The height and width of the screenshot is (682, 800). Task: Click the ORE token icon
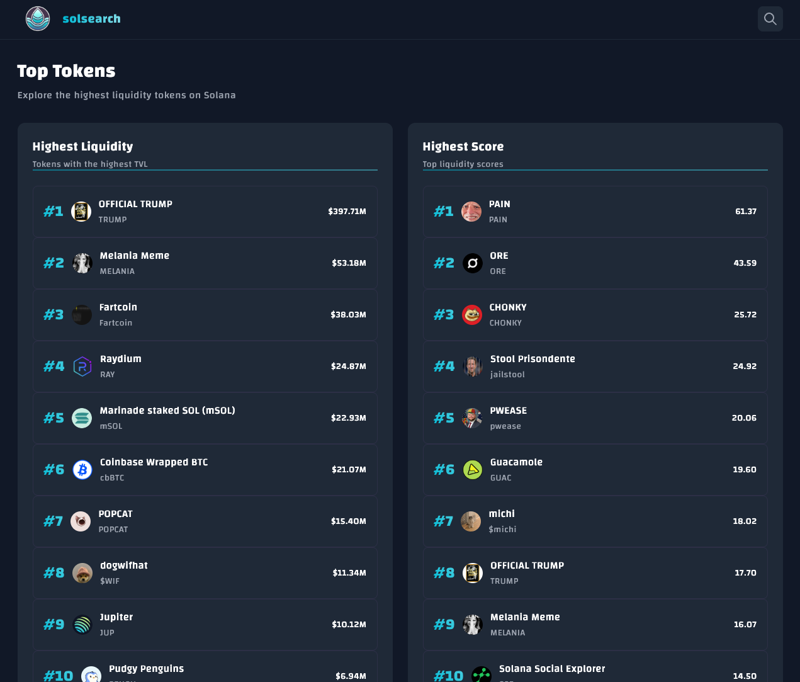coord(473,263)
